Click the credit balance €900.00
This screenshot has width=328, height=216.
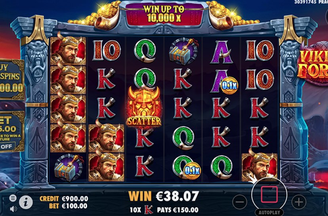coord(75,199)
